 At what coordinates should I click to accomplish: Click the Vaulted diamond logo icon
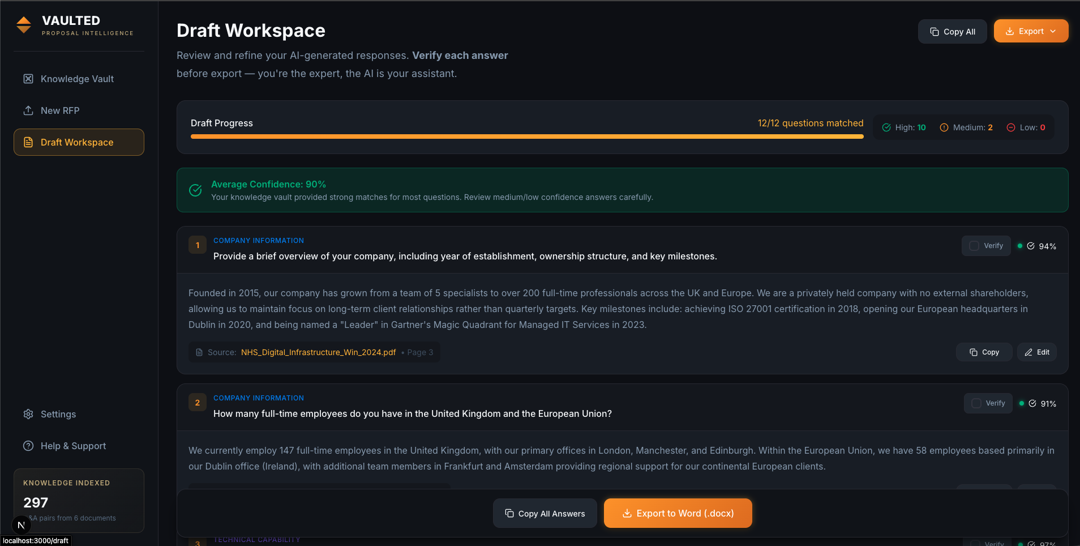pyautogui.click(x=24, y=25)
